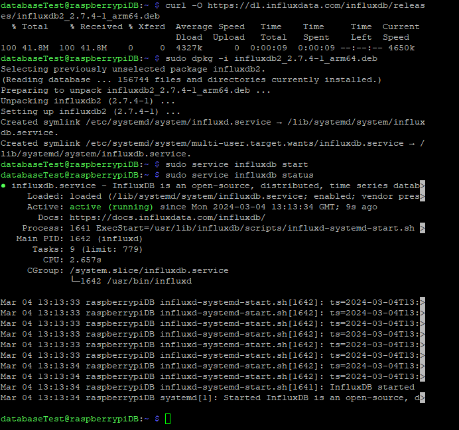Screen dimensions: 459x430
Task: Click the 'InfluxDB started' log message
Action: [372, 387]
